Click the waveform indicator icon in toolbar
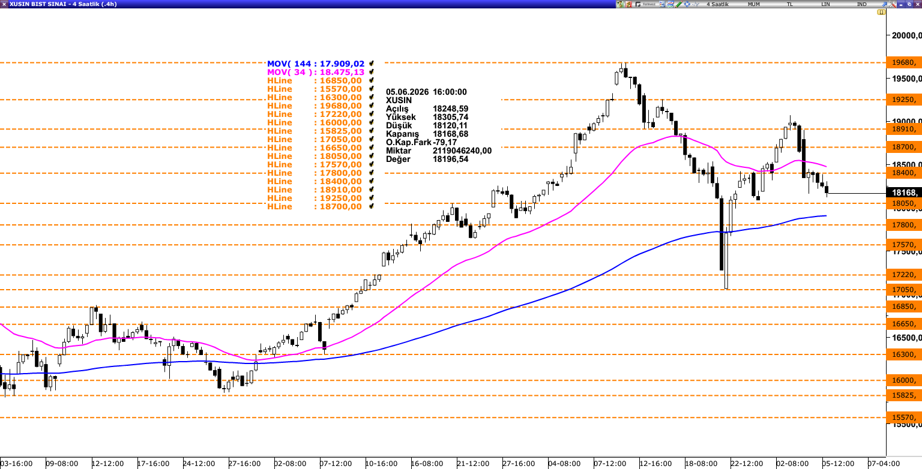922x469 pixels. (x=696, y=4)
